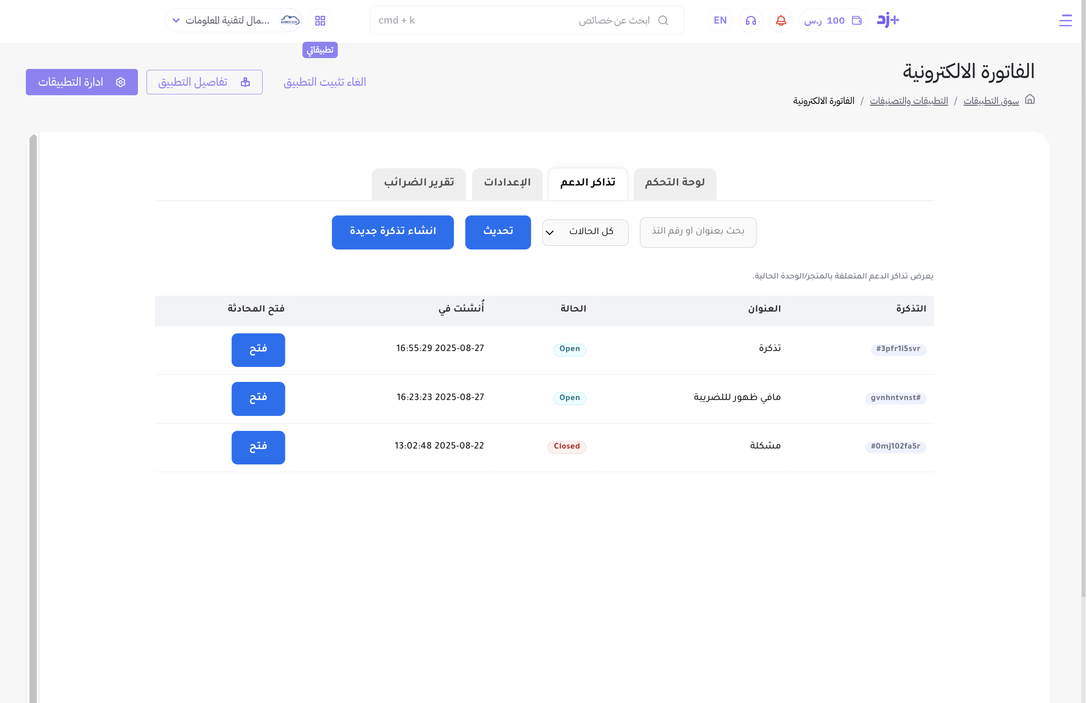Open the hamburger sidebar menu icon
Viewport: 1087px width, 703px height.
coord(1065,20)
